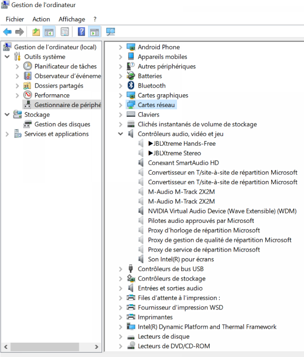Click the blue Help question mark icon
The height and width of the screenshot is (357, 304).
[x=81, y=32]
